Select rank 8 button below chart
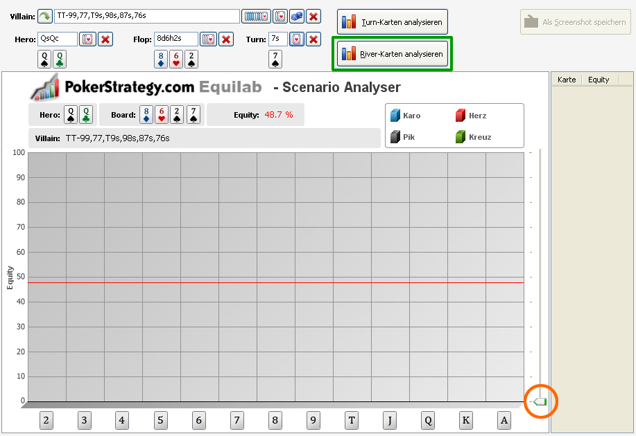636x436 pixels. tap(275, 420)
